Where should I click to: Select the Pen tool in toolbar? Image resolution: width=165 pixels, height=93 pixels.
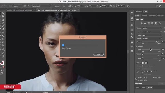(x=3, y=20)
